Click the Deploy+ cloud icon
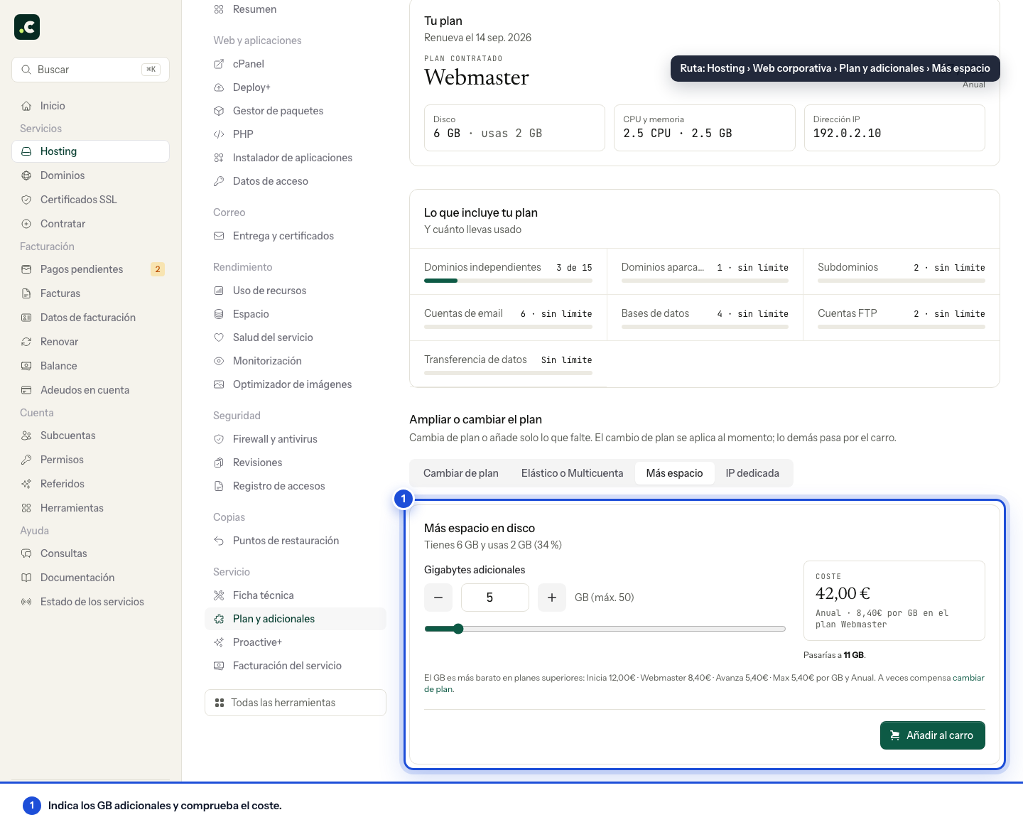The width and height of the screenshot is (1023, 827). tap(219, 87)
